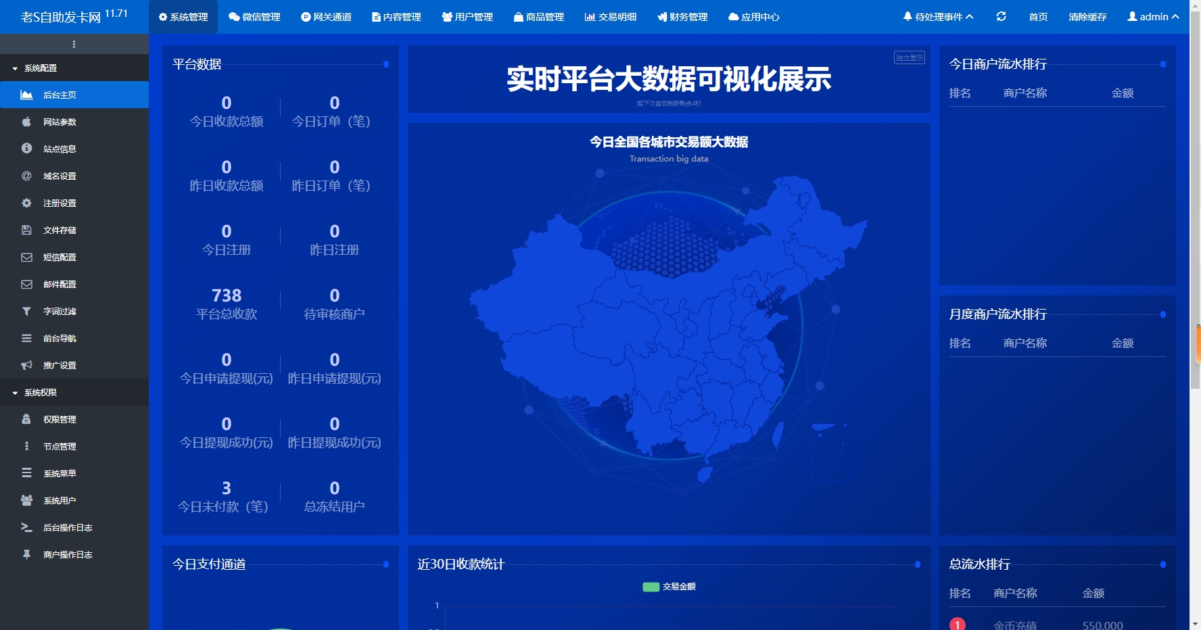Viewport: 1201px width, 630px height.
Task: Open the 内容管理 top menu
Action: point(396,17)
